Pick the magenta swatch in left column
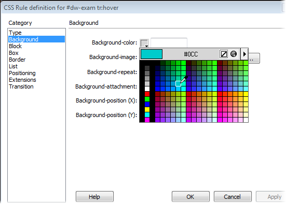This screenshot has width=286, height=204. 147,120
